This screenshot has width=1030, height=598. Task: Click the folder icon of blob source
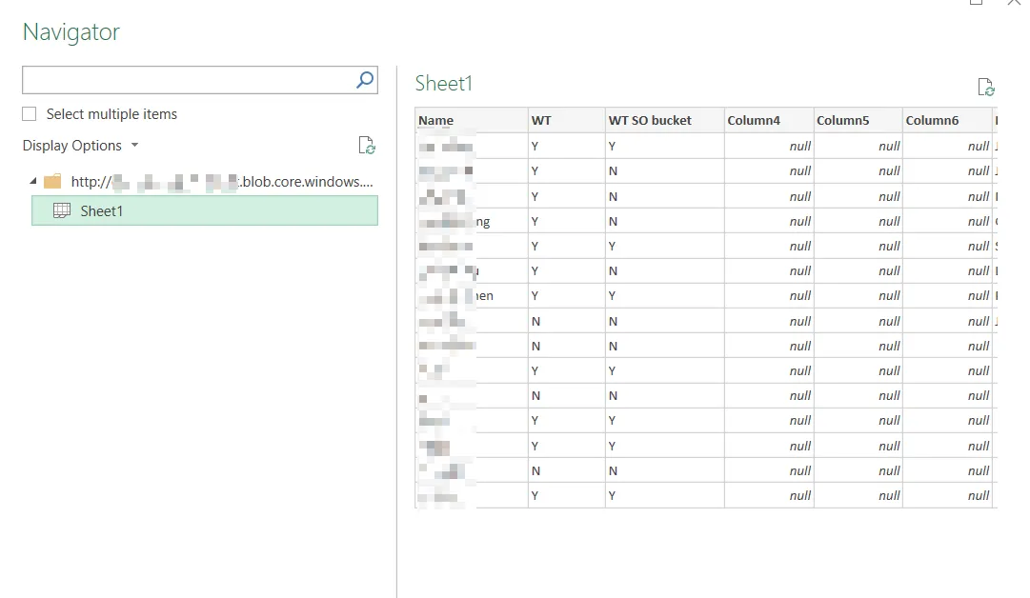point(52,181)
